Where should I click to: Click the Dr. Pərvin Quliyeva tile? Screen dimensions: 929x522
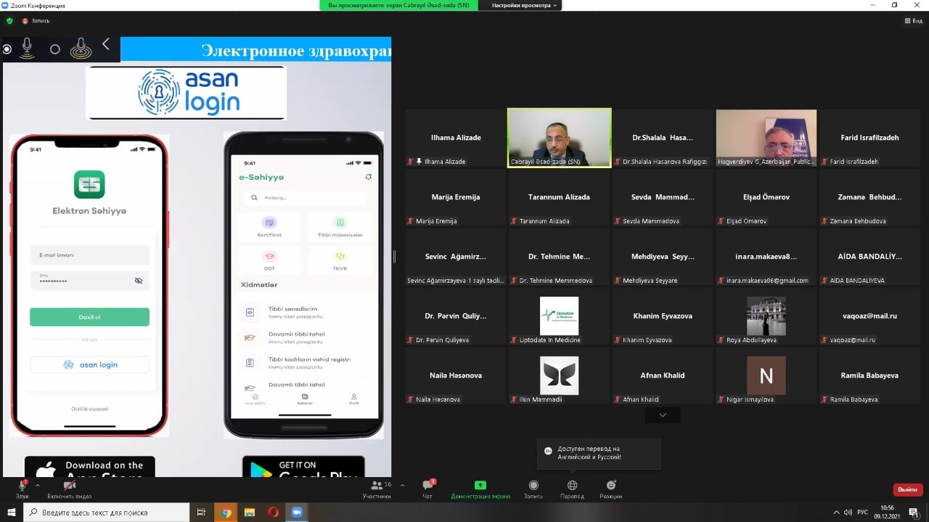point(456,316)
